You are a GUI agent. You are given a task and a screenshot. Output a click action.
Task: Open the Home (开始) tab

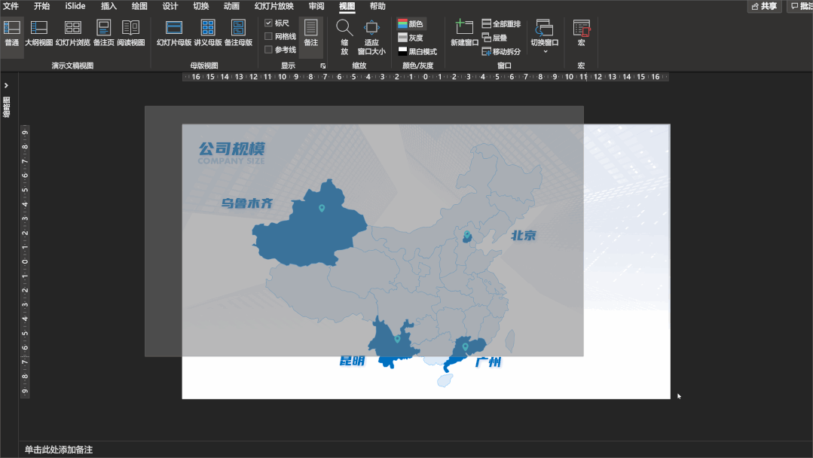click(41, 6)
